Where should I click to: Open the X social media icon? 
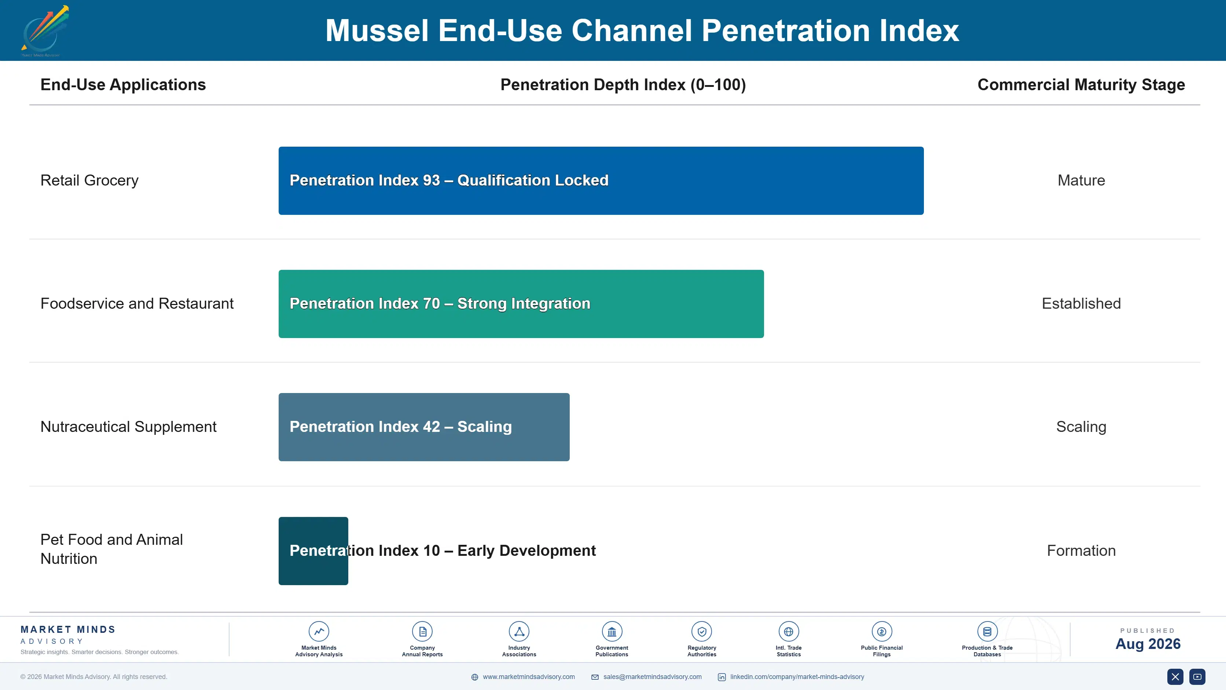(1175, 677)
